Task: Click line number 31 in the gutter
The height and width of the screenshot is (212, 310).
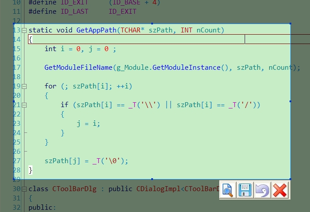Action: 17,198
